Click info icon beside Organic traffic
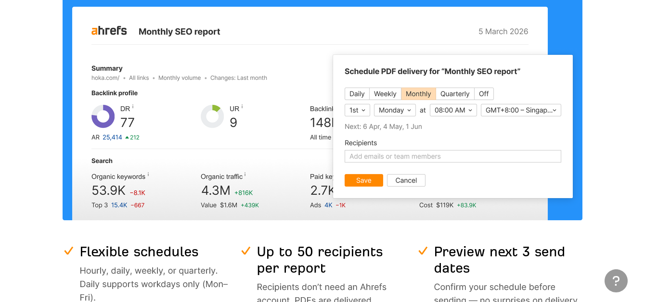 pos(245,175)
